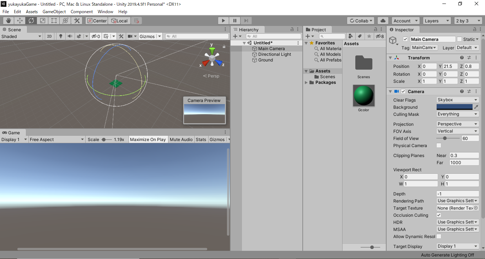Open Scene camera settings icon

click(x=130, y=36)
